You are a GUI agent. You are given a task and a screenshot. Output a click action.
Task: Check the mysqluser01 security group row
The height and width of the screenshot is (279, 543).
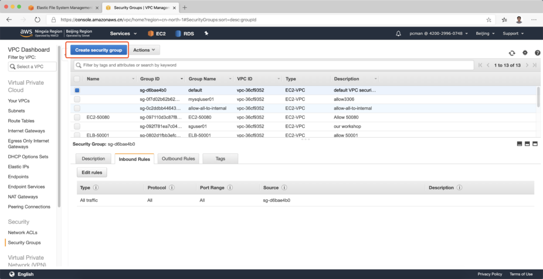pyautogui.click(x=77, y=99)
